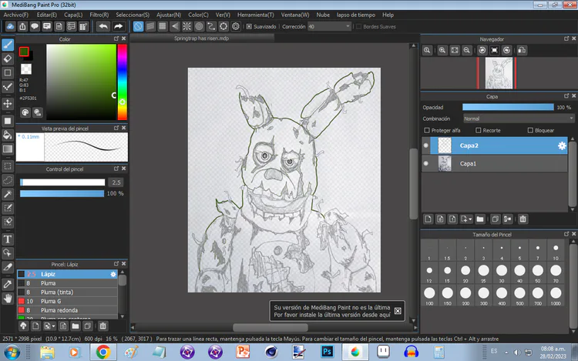The height and width of the screenshot is (361, 578).
Task: Open the Capa(L) menu
Action: point(73,15)
